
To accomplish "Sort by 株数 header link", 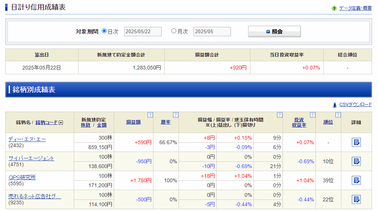I will [86, 125].
